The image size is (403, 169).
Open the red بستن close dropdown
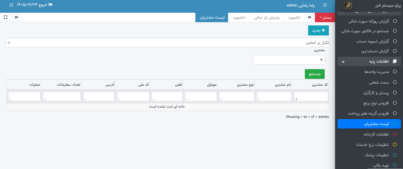pos(325,17)
